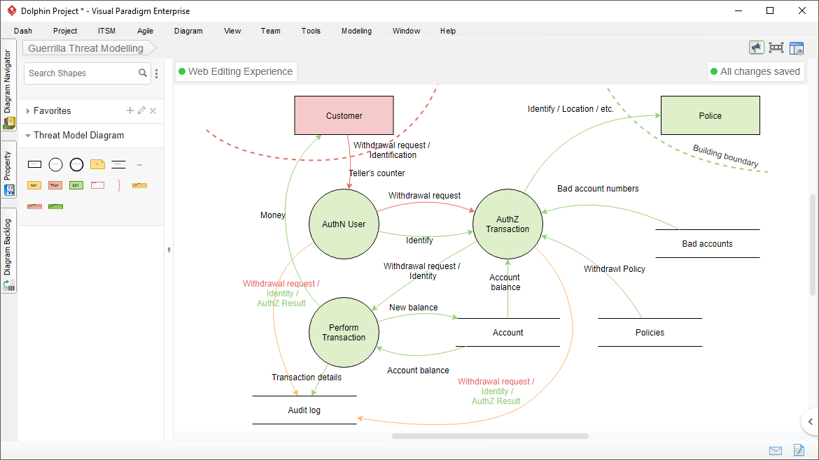This screenshot has width=819, height=460.
Task: Open the Help menu
Action: 448,31
